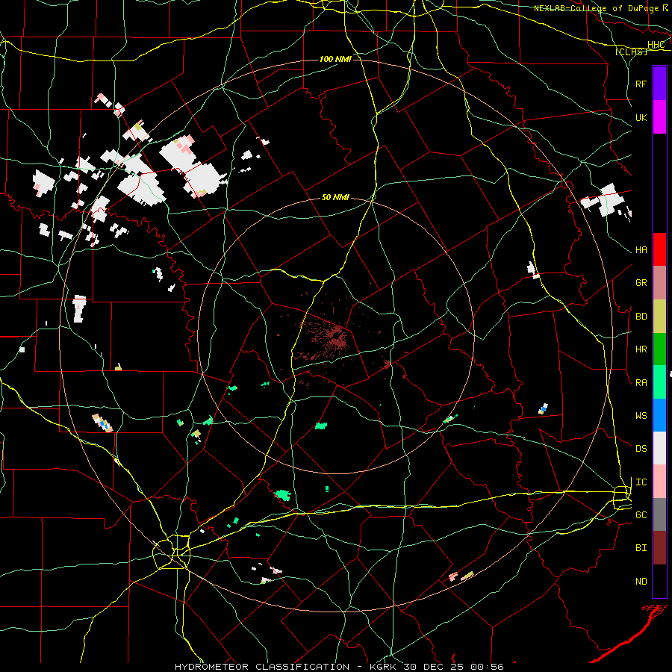Click the DS dry snow white swatch

[659, 448]
